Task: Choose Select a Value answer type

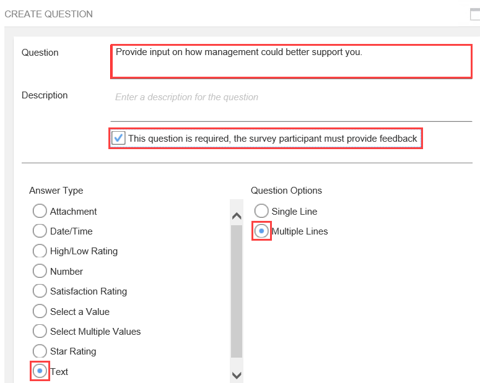Action: click(x=40, y=311)
